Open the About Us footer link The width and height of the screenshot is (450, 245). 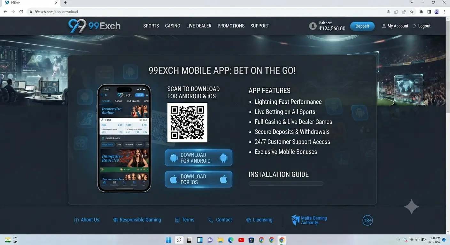pyautogui.click(x=87, y=220)
